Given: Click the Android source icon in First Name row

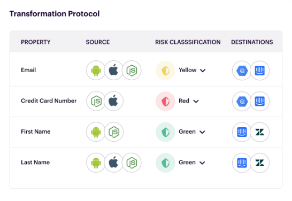Looking at the screenshot, I should pyautogui.click(x=96, y=132).
